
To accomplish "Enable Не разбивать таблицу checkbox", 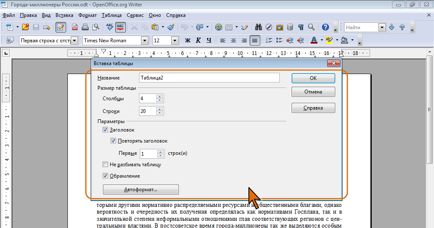I will pyautogui.click(x=105, y=165).
